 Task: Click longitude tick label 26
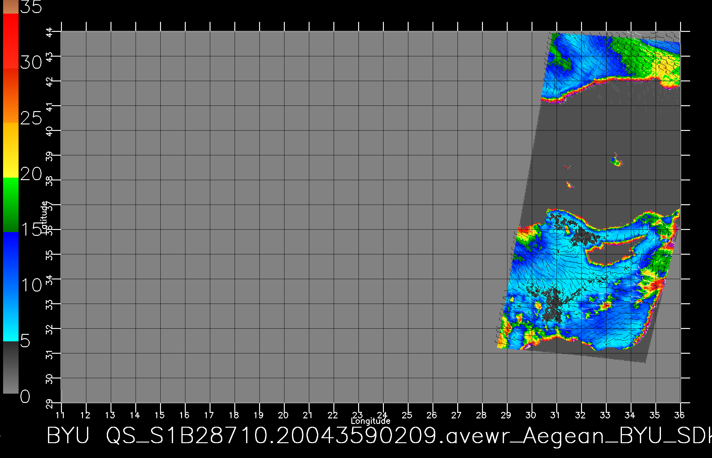(x=432, y=415)
